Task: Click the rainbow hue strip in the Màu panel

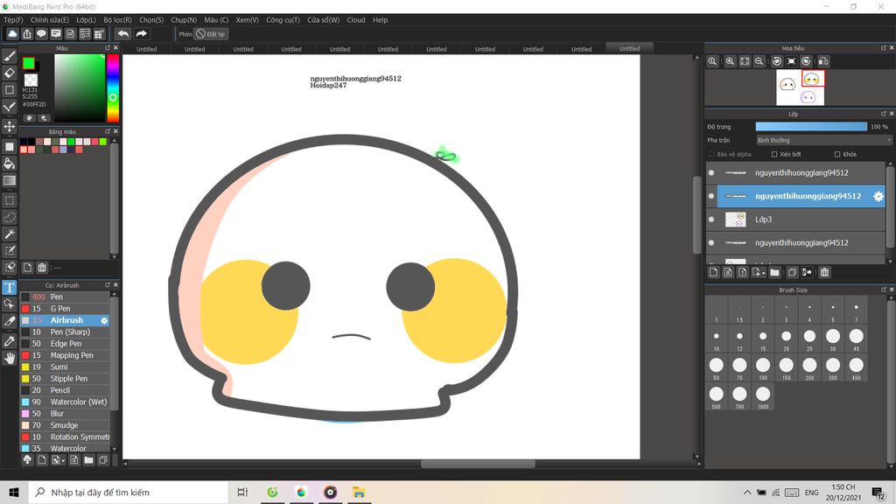Action: 113,88
